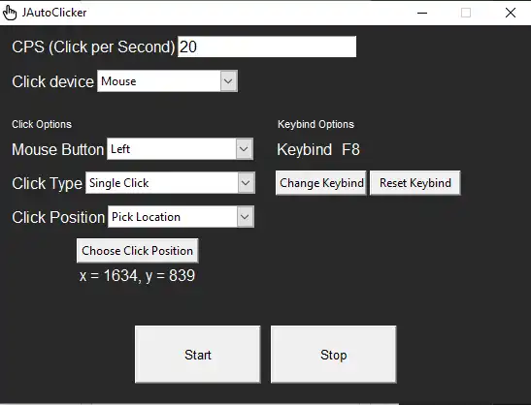Click the JAutoClicker hand icon in title bar
531x405 pixels.
(10, 13)
